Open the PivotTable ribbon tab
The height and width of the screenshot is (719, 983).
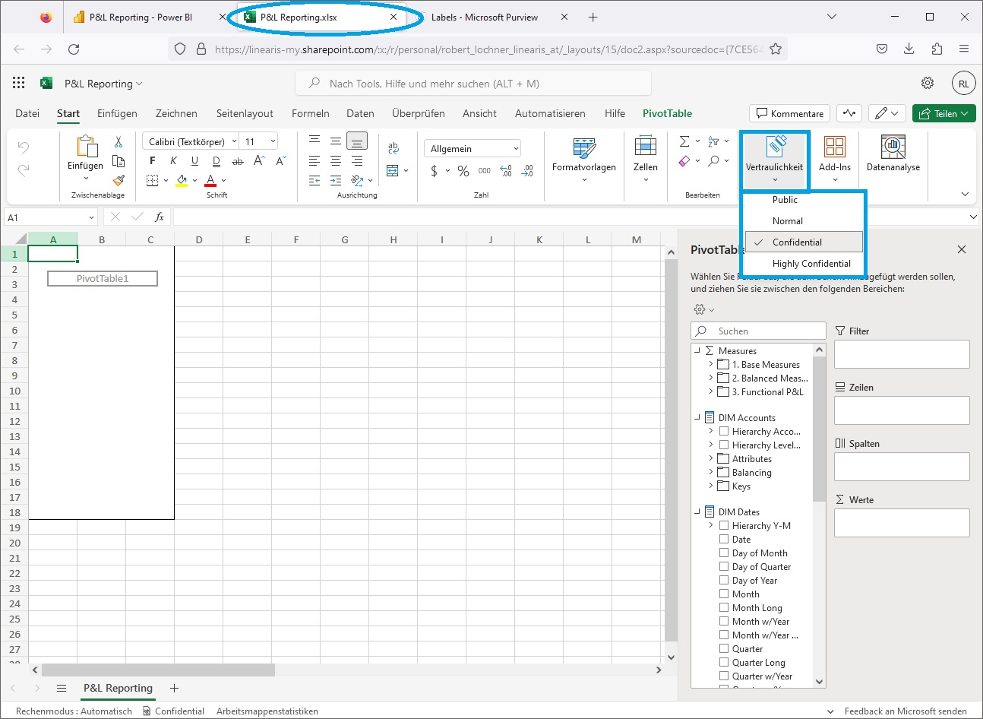[x=667, y=113]
